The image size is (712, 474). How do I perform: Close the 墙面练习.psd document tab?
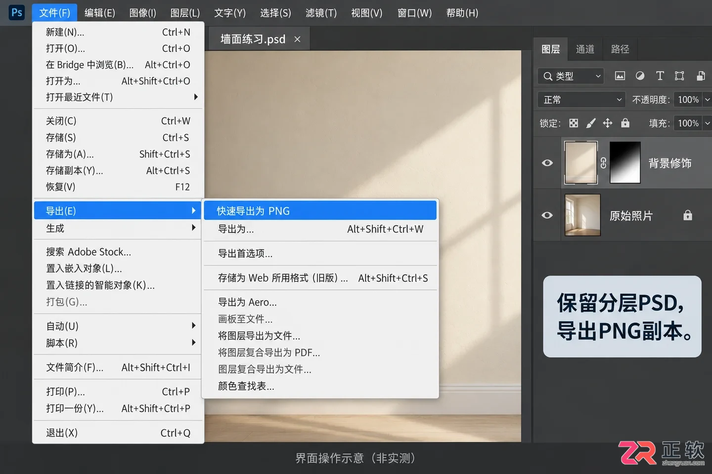(297, 39)
